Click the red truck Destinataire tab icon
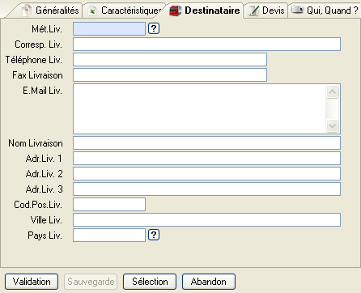Image resolution: width=361 pixels, height=293 pixels. coord(175,11)
